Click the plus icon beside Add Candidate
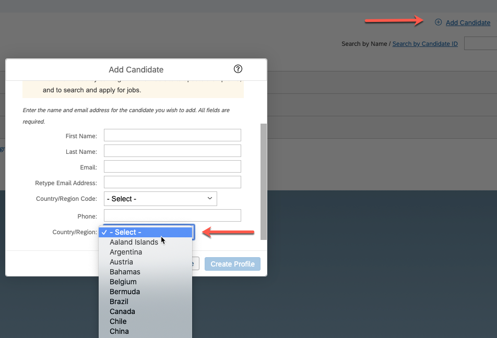 coord(438,22)
